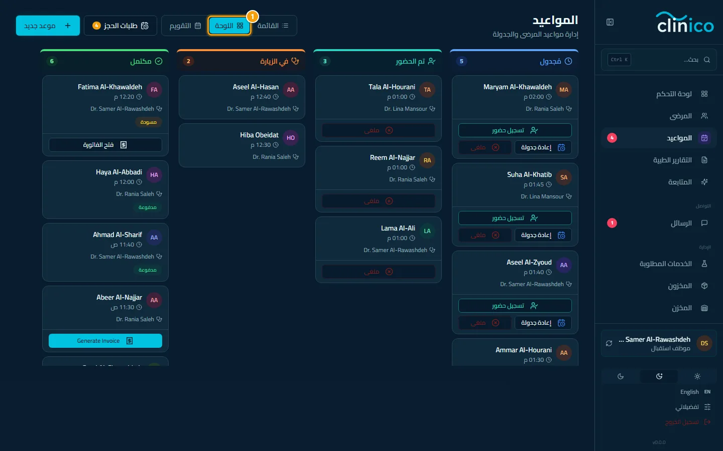This screenshot has width=723, height=451.
Task: Click the DS user avatar
Action: (704, 343)
